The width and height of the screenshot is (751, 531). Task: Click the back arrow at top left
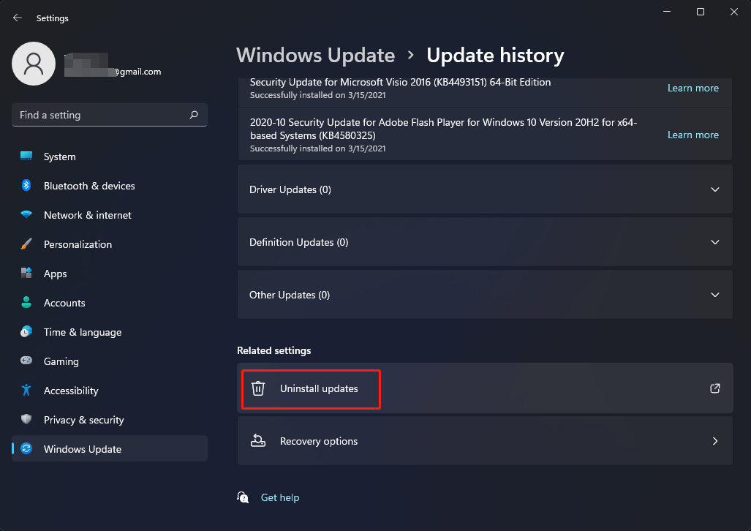click(16, 18)
